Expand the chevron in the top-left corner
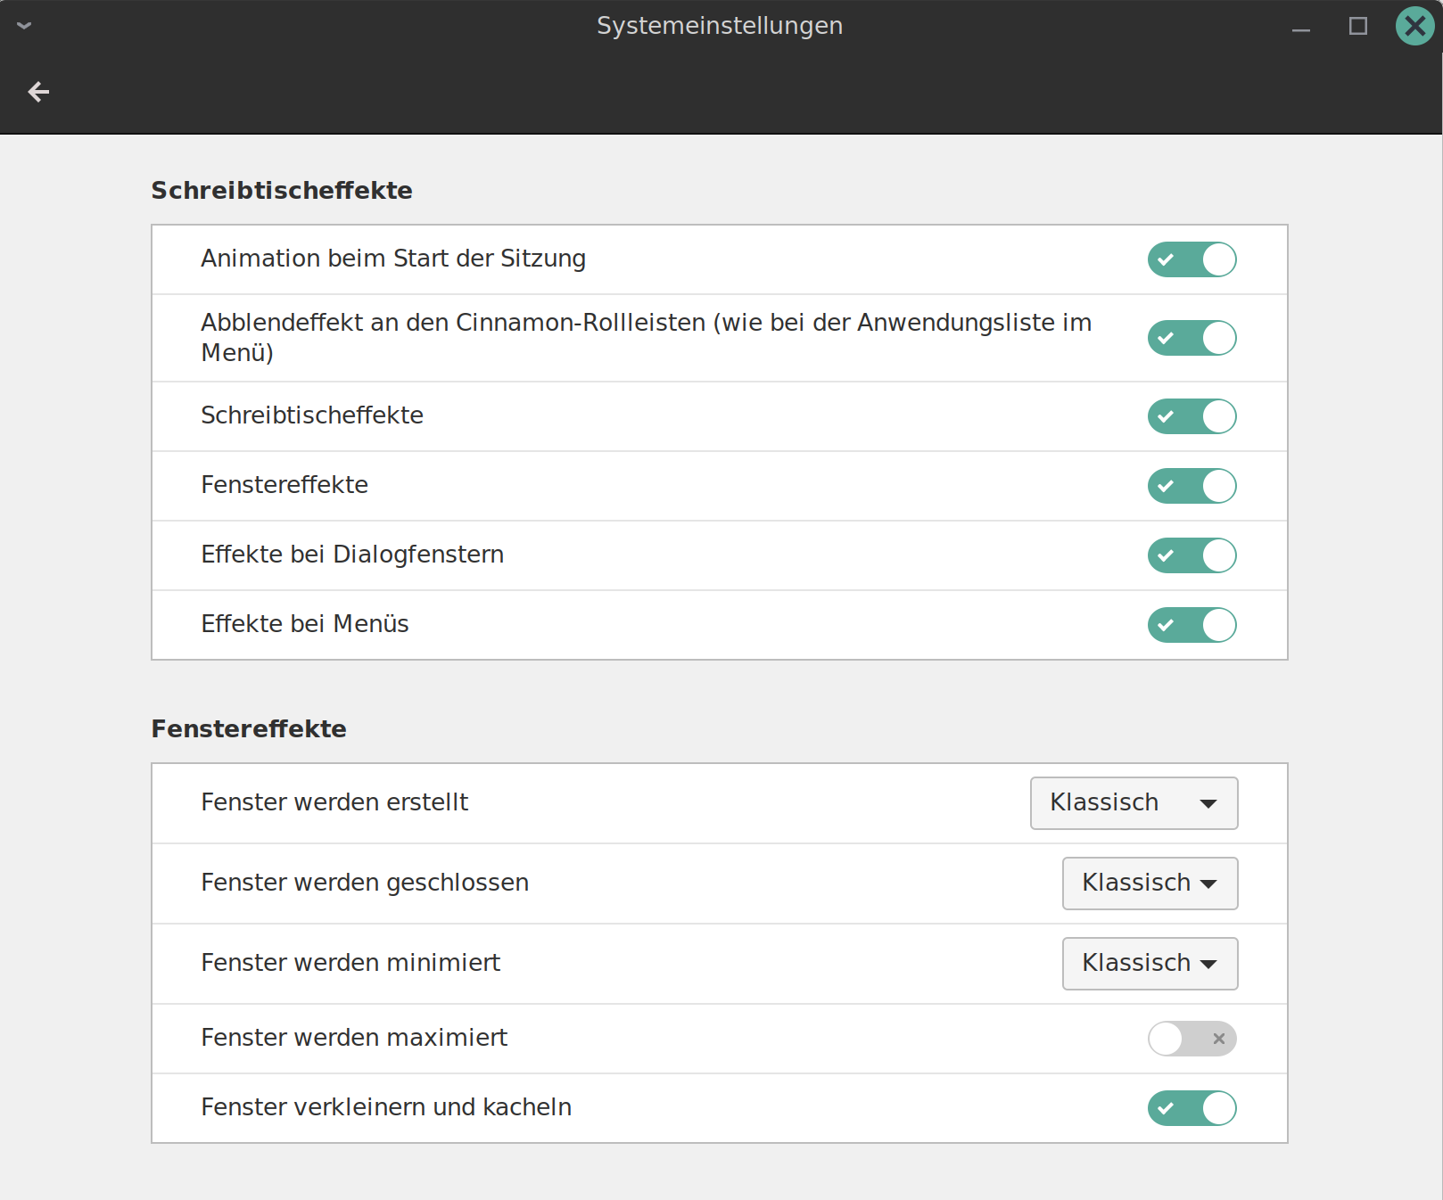 [x=24, y=25]
